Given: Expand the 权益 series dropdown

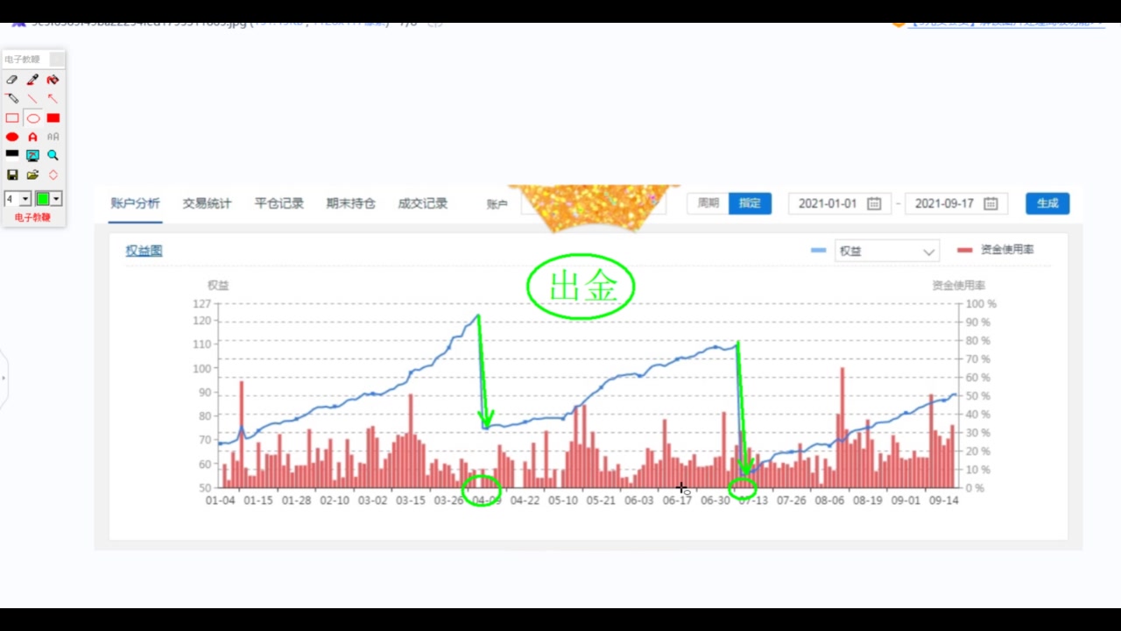Looking at the screenshot, I should click(886, 252).
